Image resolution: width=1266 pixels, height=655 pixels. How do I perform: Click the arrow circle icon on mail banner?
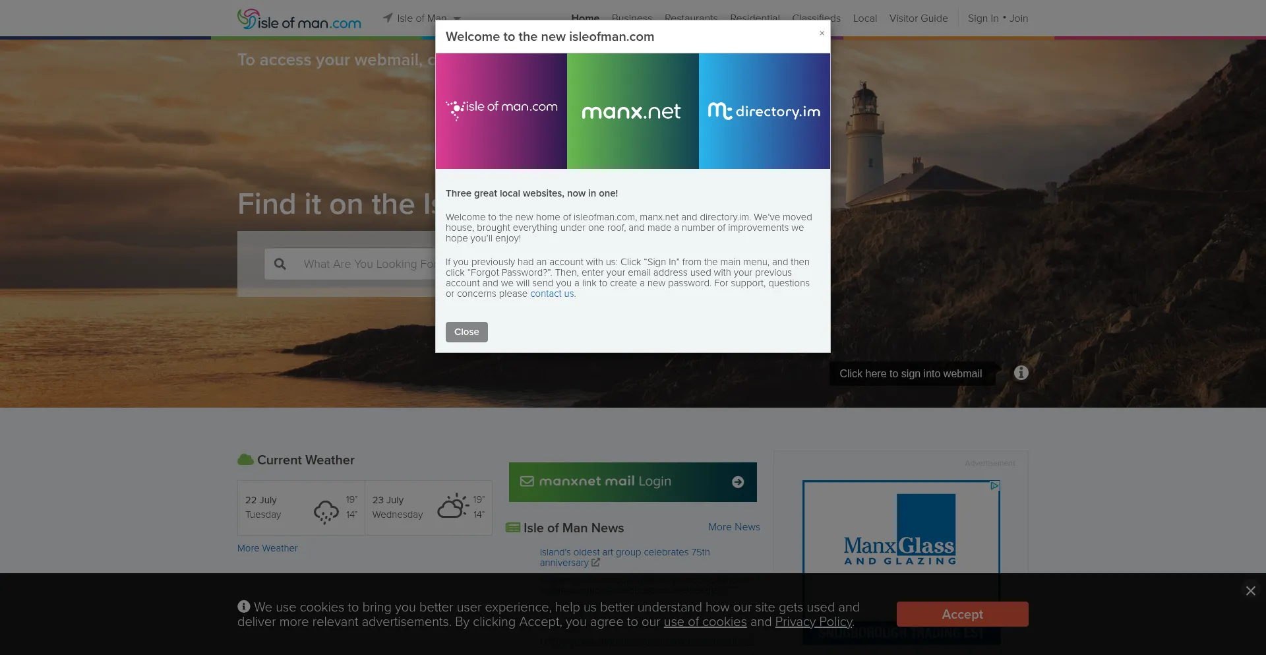click(738, 482)
